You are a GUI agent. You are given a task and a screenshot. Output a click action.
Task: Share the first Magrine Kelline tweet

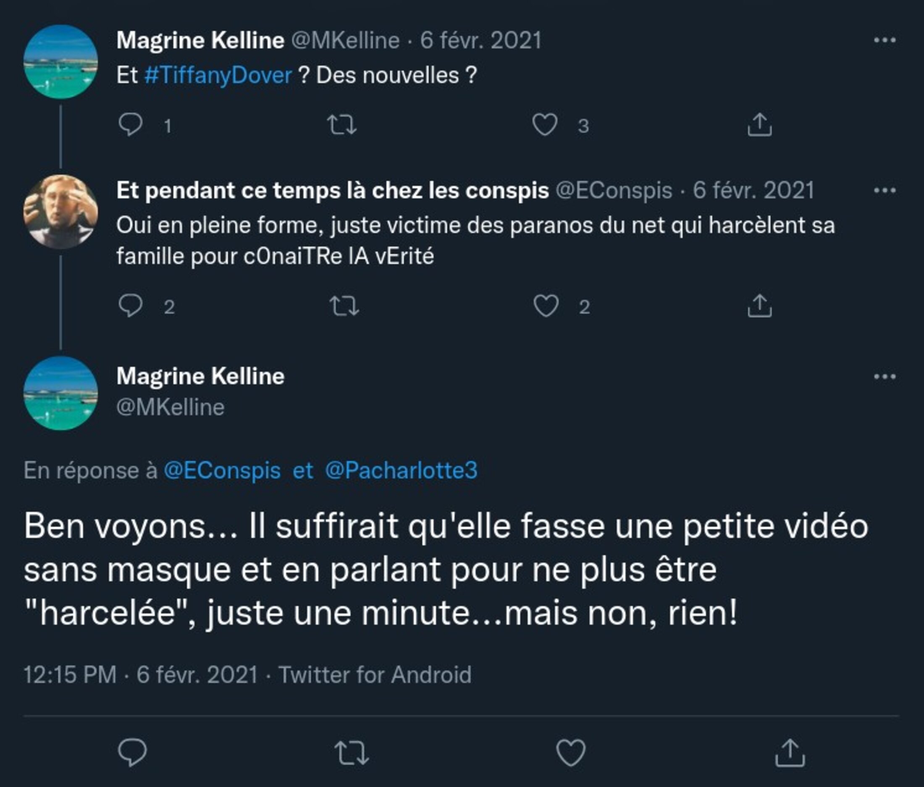click(x=759, y=124)
